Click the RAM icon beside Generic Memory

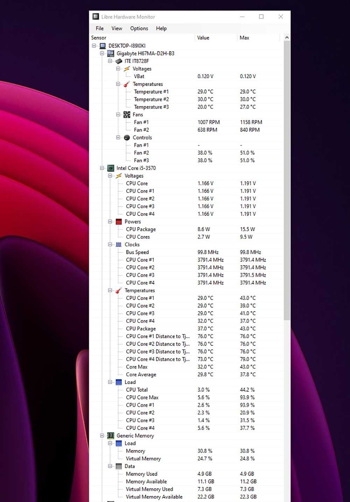click(111, 435)
